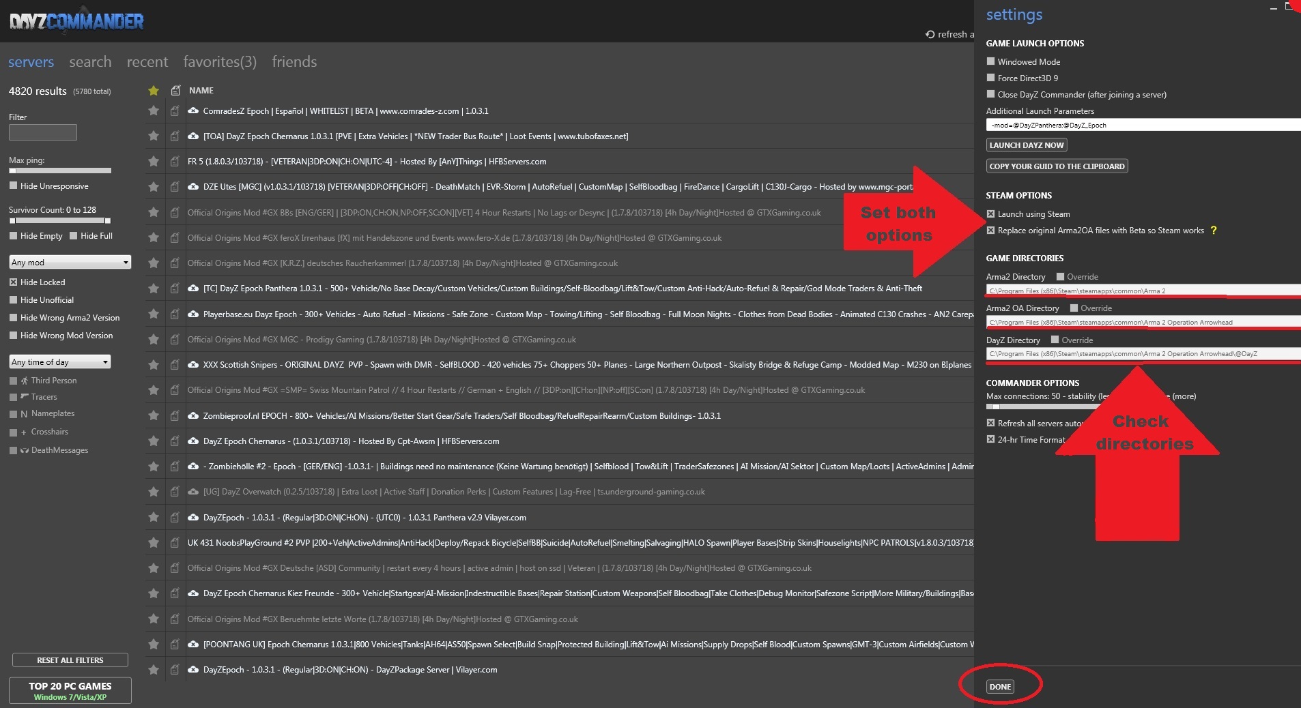This screenshot has width=1301, height=708.
Task: Click the notes column header icon
Action: click(x=175, y=90)
